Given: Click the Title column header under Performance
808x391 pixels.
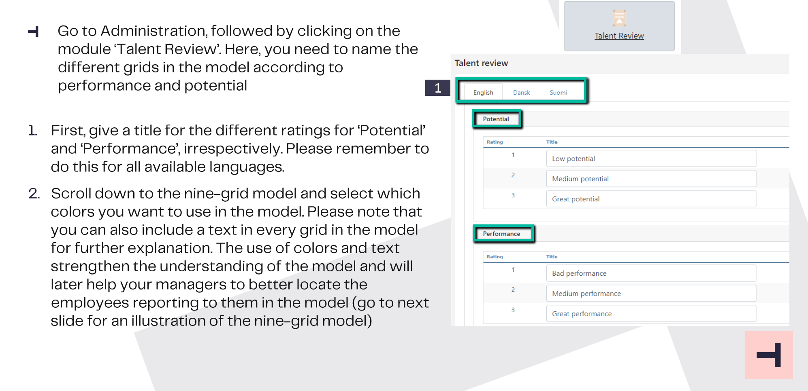Looking at the screenshot, I should pos(552,257).
